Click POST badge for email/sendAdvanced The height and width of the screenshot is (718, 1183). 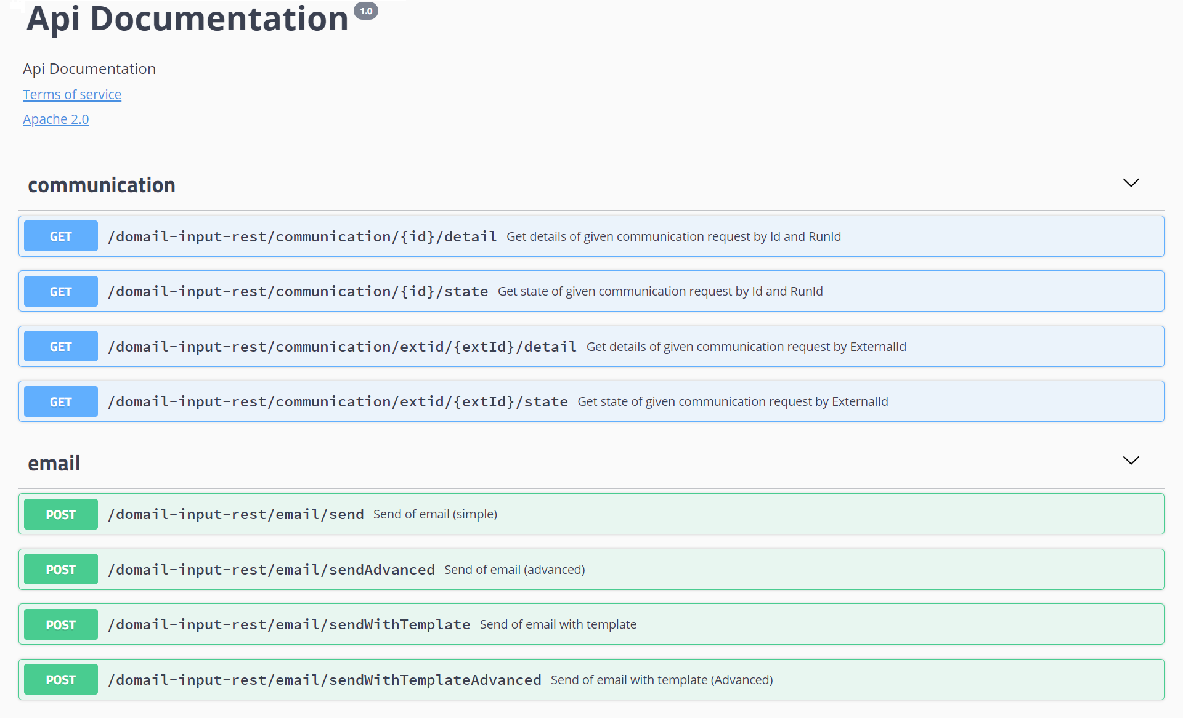[61, 569]
